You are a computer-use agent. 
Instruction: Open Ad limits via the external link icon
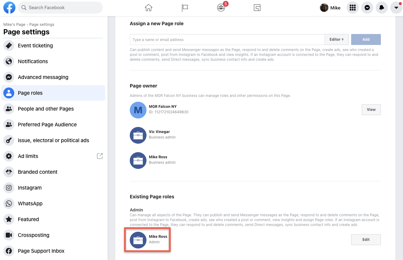coord(100,156)
